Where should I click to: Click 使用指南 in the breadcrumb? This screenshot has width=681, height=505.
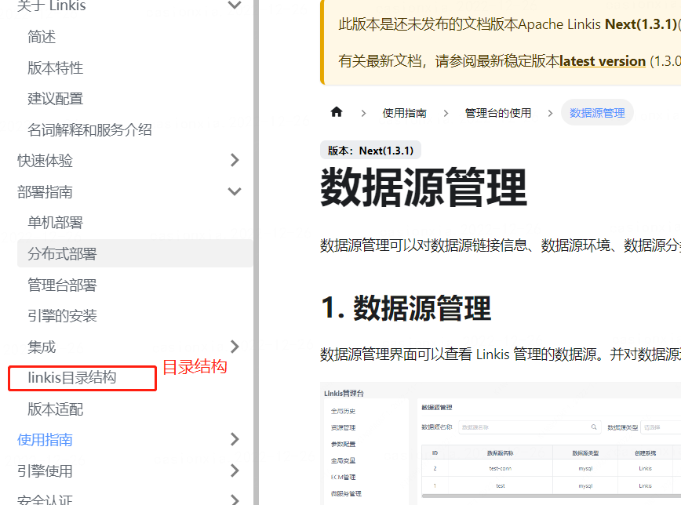(x=404, y=113)
